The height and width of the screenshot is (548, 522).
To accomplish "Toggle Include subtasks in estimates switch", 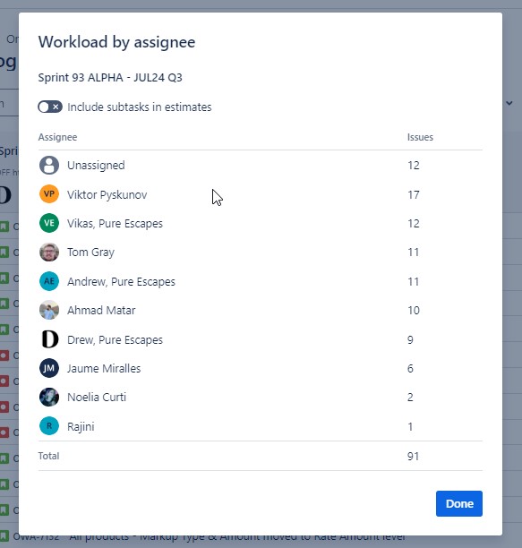I will 50,107.
